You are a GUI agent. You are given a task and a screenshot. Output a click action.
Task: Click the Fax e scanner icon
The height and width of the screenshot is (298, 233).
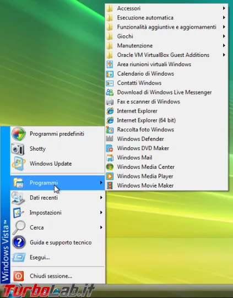pyautogui.click(x=110, y=102)
